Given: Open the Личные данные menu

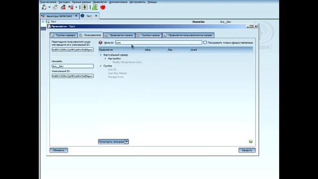Looking at the screenshot, I should coord(81,2).
